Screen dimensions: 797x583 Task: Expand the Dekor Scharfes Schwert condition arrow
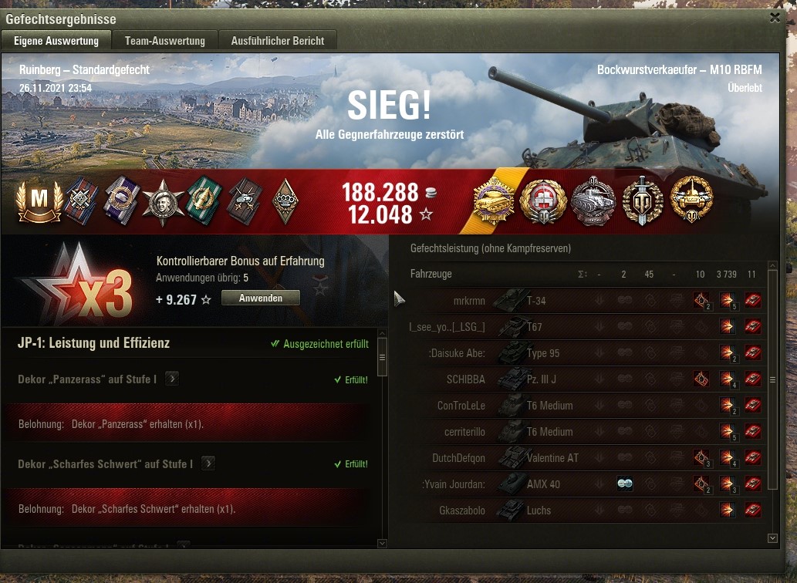(x=208, y=463)
